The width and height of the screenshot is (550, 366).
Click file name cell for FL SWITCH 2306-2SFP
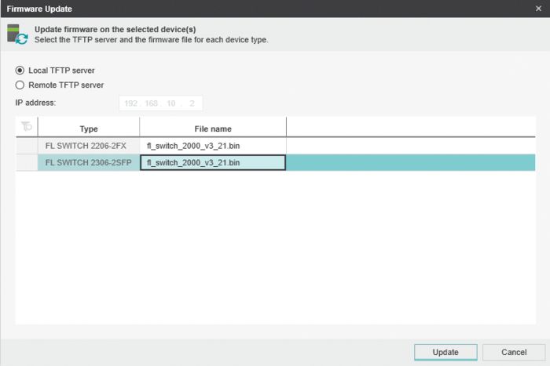[x=213, y=163]
